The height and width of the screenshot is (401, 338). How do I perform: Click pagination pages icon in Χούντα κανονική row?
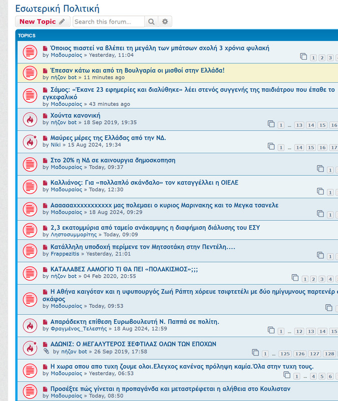pos(271,124)
